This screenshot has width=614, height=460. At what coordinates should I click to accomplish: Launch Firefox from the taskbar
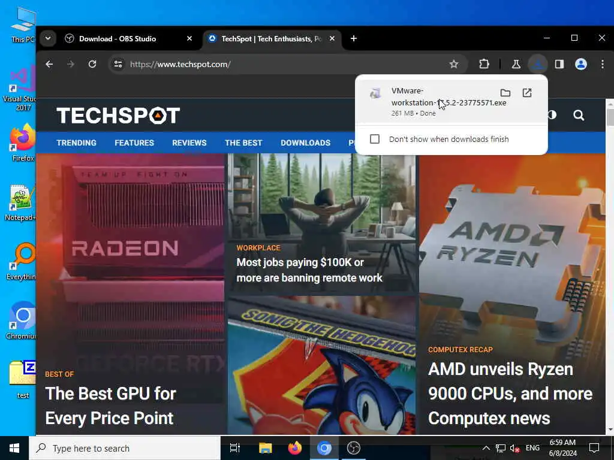[294, 448]
